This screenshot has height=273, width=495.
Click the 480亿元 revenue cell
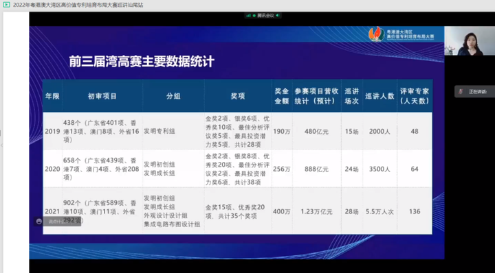pos(317,131)
